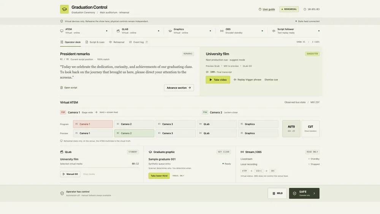Image resolution: width=380 pixels, height=214 pixels.
Task: Select Camera 3 on the Preview bus
Action: coord(176,133)
